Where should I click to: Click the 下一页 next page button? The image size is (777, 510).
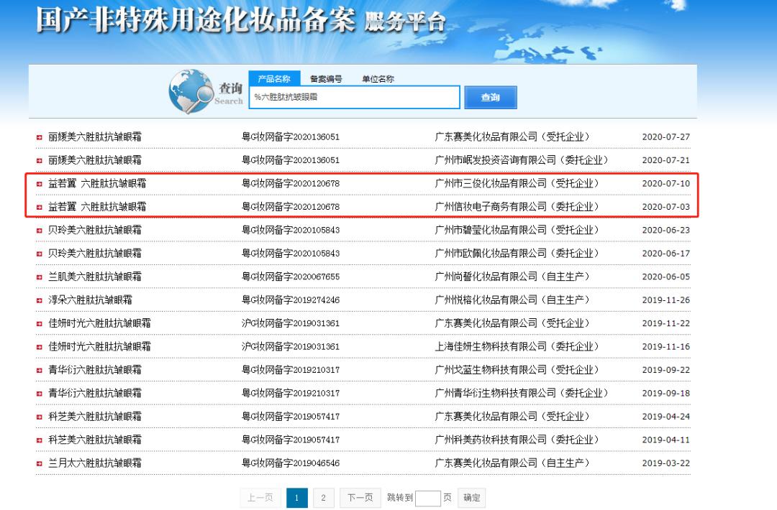(360, 498)
